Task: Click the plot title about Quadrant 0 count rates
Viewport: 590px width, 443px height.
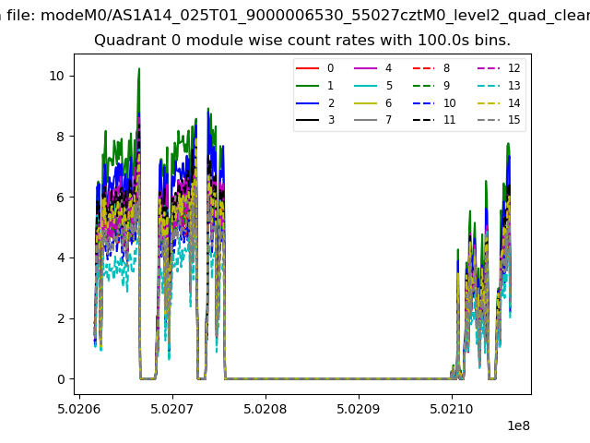Action: pyautogui.click(x=302, y=41)
